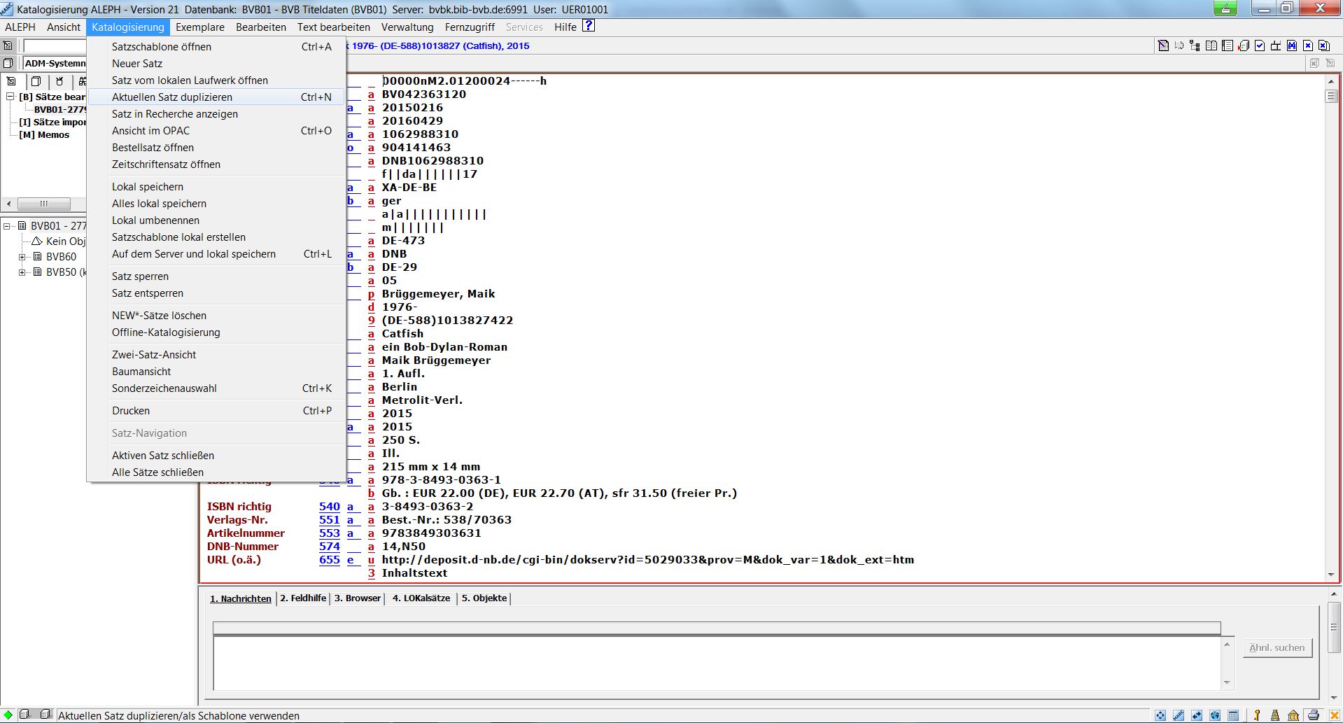1343x723 pixels.
Task: Click the open-book split view toolbar icon
Action: pos(1211,46)
